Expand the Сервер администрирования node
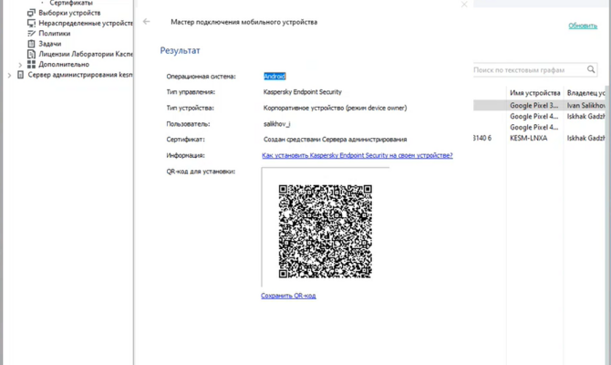611x365 pixels. (x=9, y=75)
